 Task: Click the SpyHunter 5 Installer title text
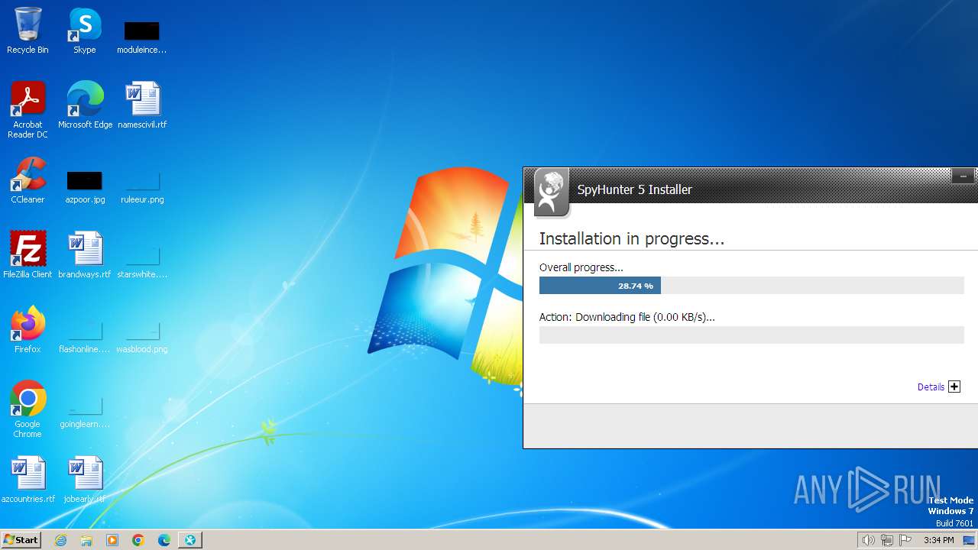click(634, 189)
